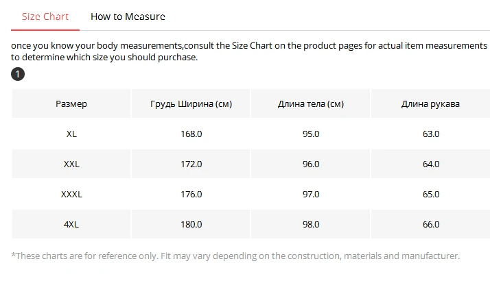Screen dimensions: 490x283
Task: Click the XXL size row label
Action: [71, 164]
